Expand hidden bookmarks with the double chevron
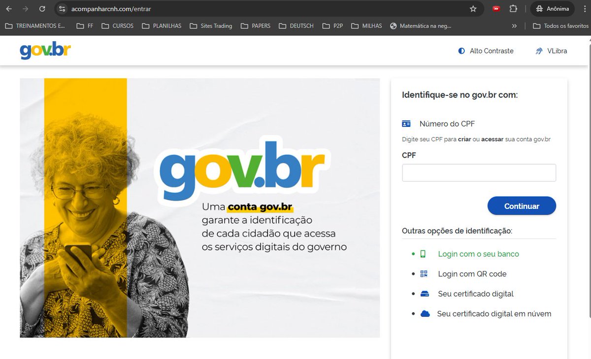 tap(514, 26)
